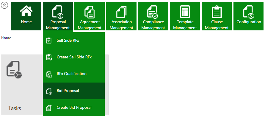Choose Sell Side RFx from dropdown
Screen dimensions: 265x118
[74, 41]
